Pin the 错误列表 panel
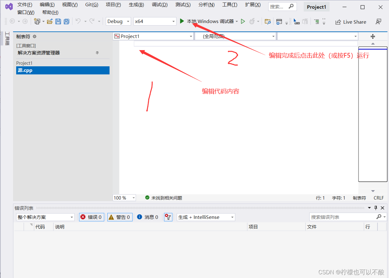This screenshot has width=389, height=278. [376, 208]
